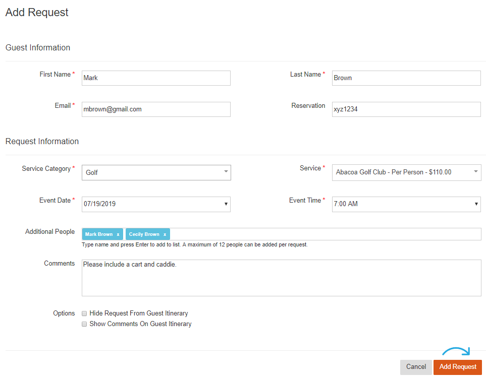The width and height of the screenshot is (486, 379).
Task: Click the Cancel button
Action: 416,367
